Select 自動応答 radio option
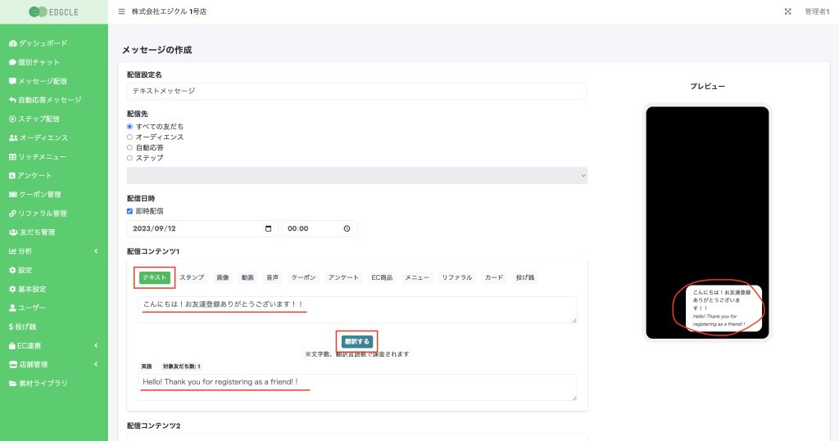This screenshot has height=441, width=839. [x=129, y=147]
